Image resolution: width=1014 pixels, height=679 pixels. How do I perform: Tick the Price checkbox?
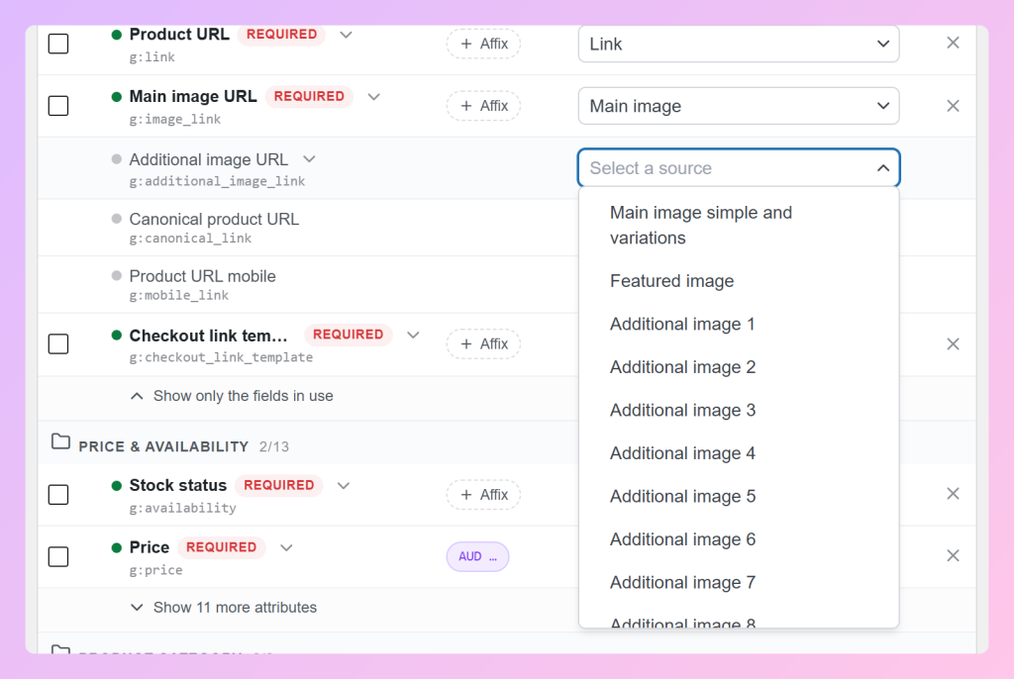pos(58,557)
